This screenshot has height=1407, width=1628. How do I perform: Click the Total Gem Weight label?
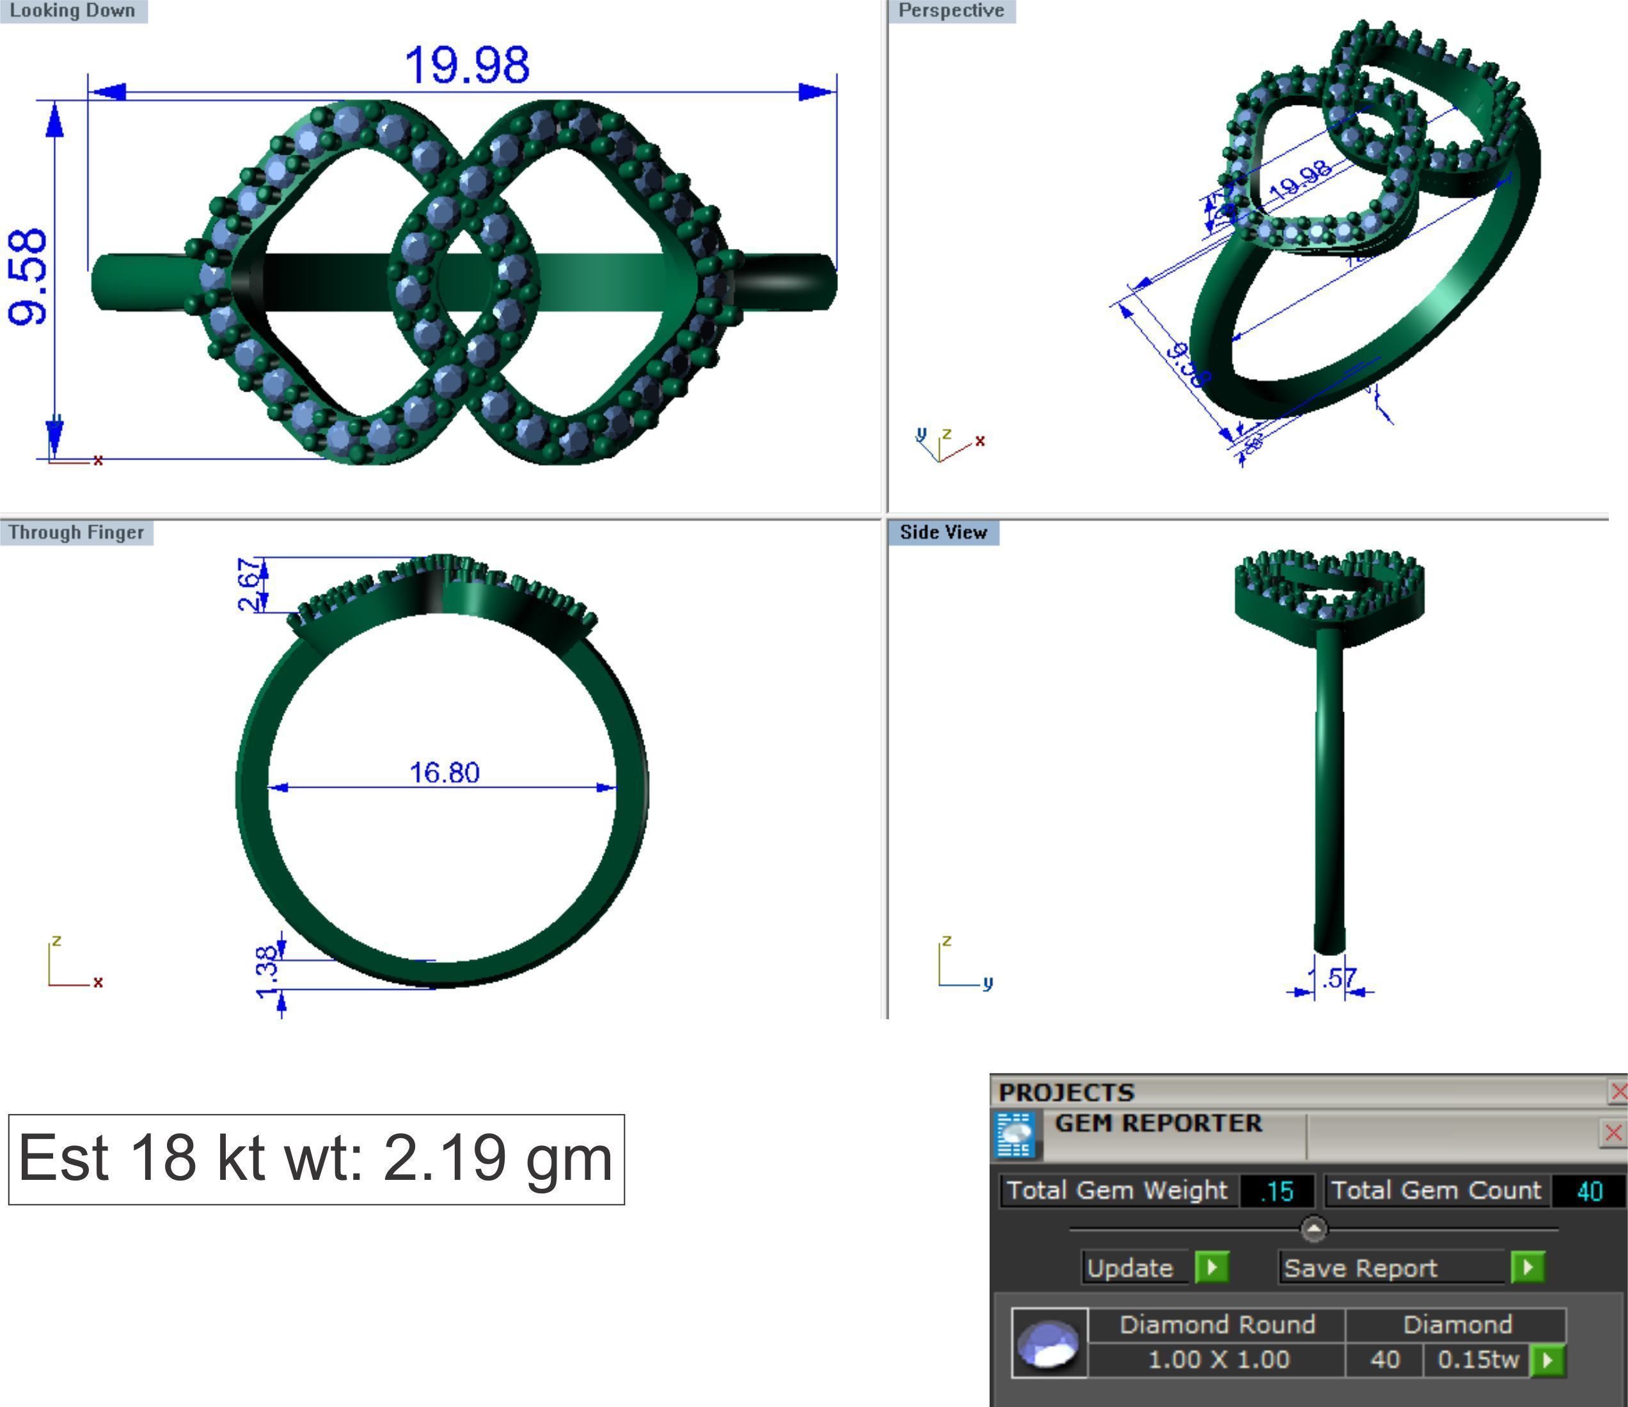(x=1118, y=1190)
